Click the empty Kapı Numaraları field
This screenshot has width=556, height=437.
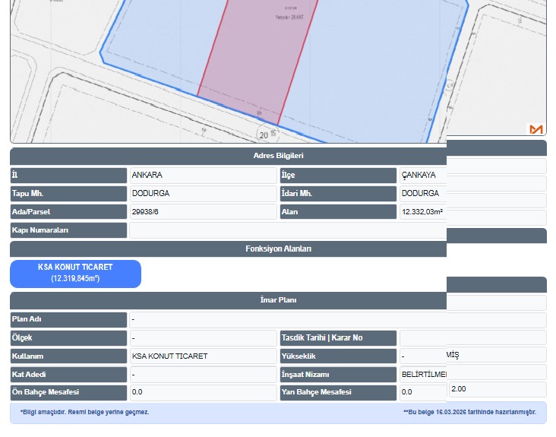(287, 230)
